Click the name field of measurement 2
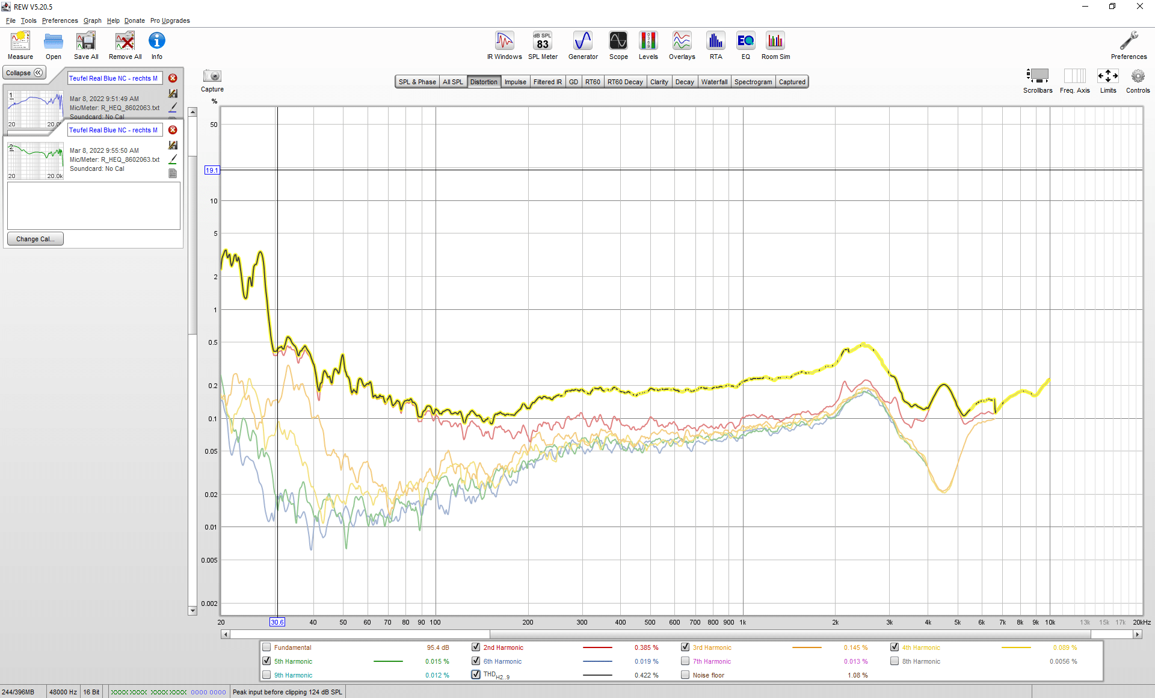The height and width of the screenshot is (698, 1155). tap(115, 130)
